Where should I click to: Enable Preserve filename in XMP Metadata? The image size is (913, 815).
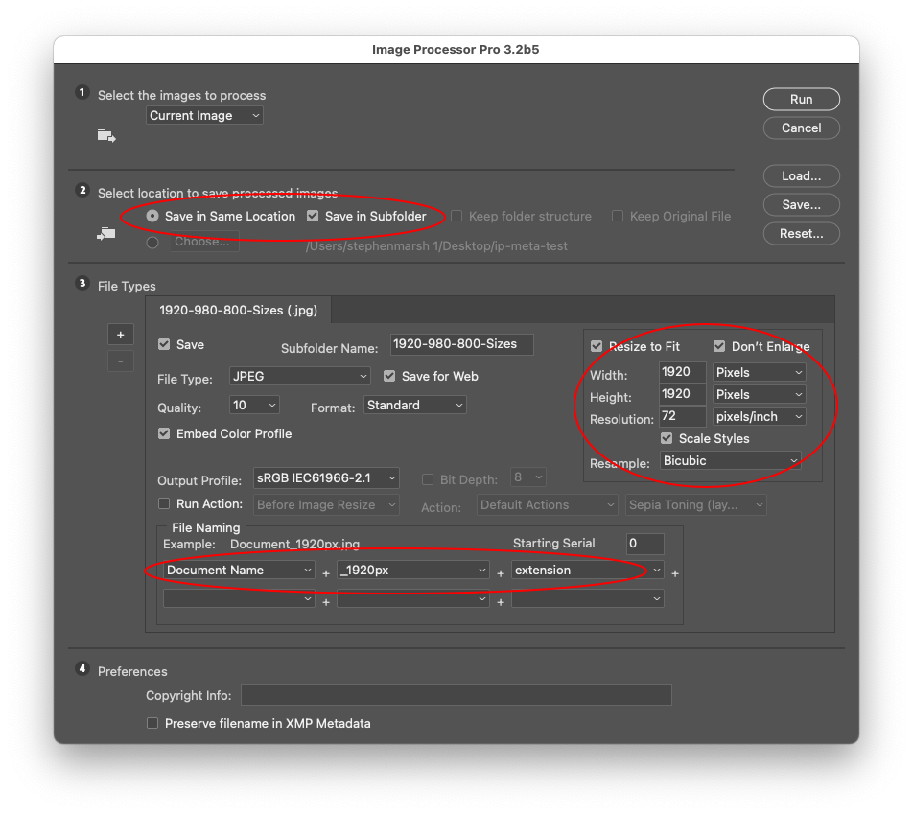pyautogui.click(x=152, y=723)
